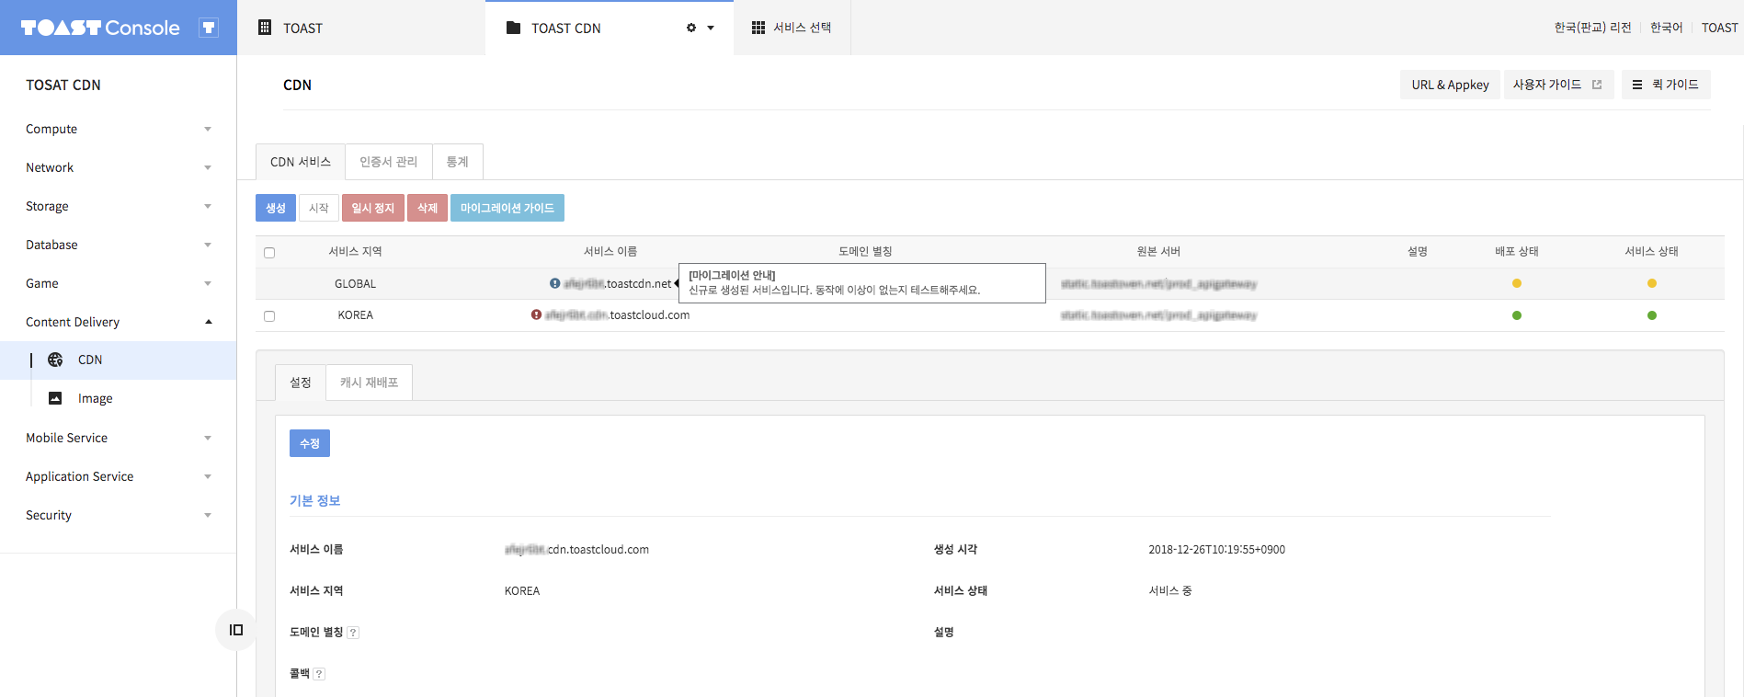Click the 생성 create button
The image size is (1744, 697).
(x=276, y=208)
